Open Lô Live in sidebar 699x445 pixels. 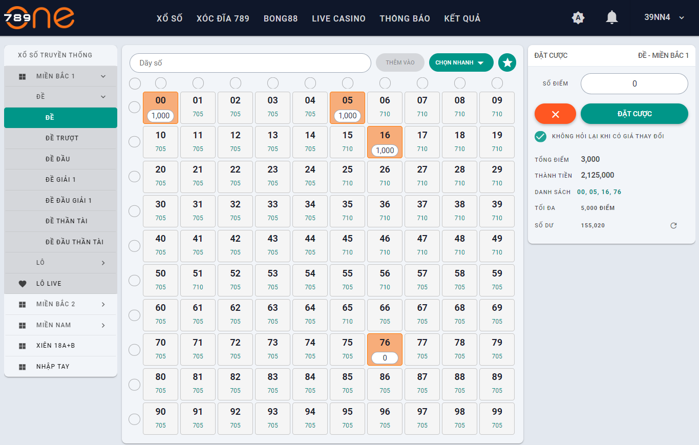pyautogui.click(x=60, y=284)
